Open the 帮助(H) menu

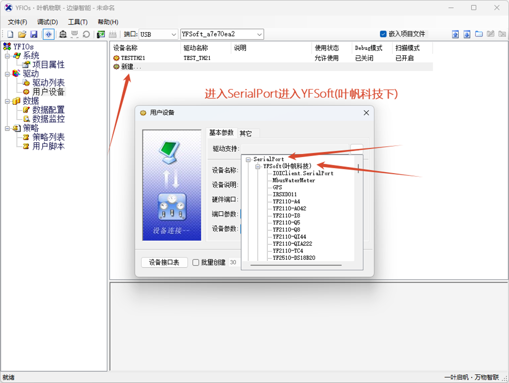pyautogui.click(x=108, y=22)
